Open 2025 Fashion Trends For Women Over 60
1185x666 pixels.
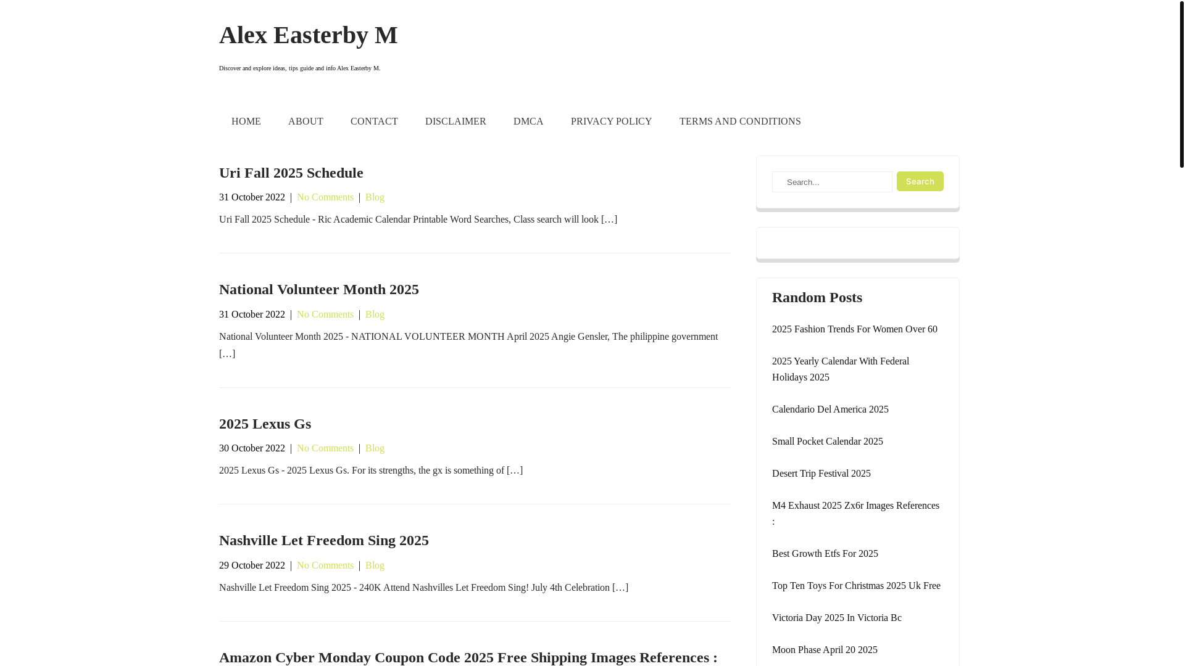854,329
